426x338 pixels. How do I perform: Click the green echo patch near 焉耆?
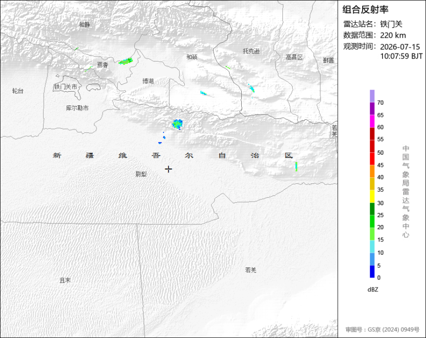pos(125,61)
